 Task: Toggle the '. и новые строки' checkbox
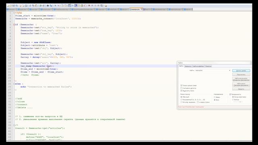[x=198, y=102]
